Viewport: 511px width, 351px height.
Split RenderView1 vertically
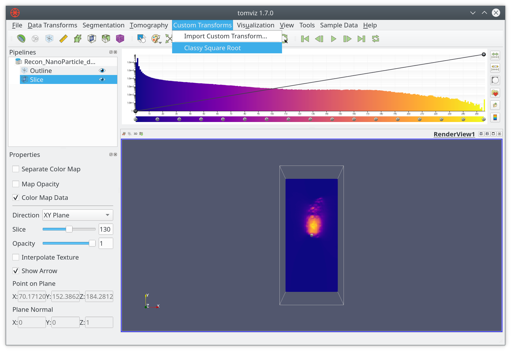click(x=487, y=134)
